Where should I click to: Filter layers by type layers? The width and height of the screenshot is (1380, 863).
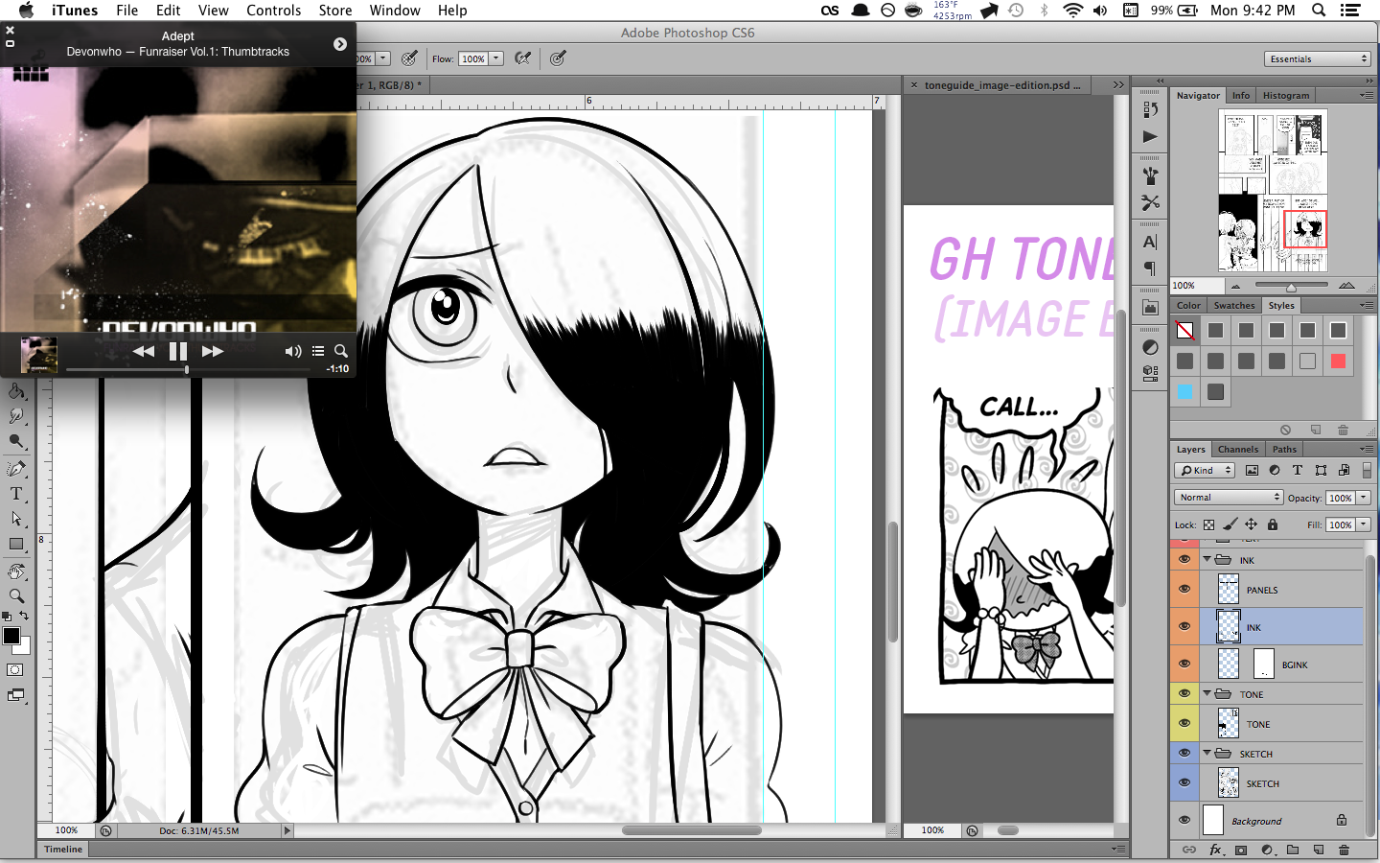[1298, 470]
